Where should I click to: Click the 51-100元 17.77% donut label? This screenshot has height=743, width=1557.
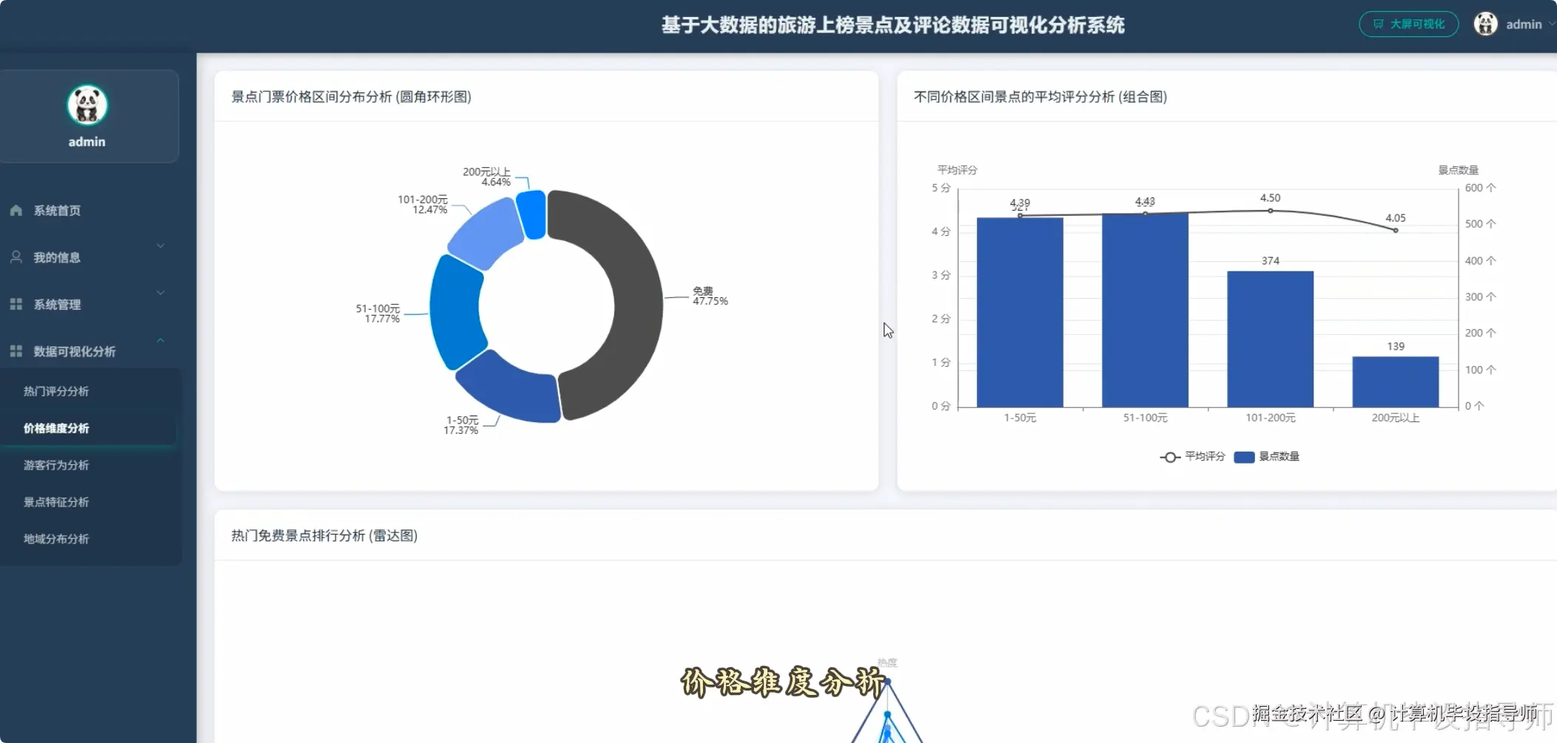[x=377, y=313]
